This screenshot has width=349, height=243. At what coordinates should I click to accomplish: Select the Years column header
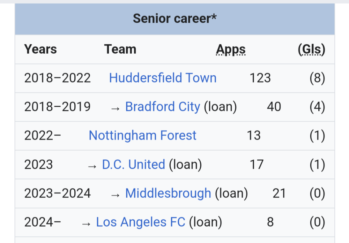(x=40, y=50)
